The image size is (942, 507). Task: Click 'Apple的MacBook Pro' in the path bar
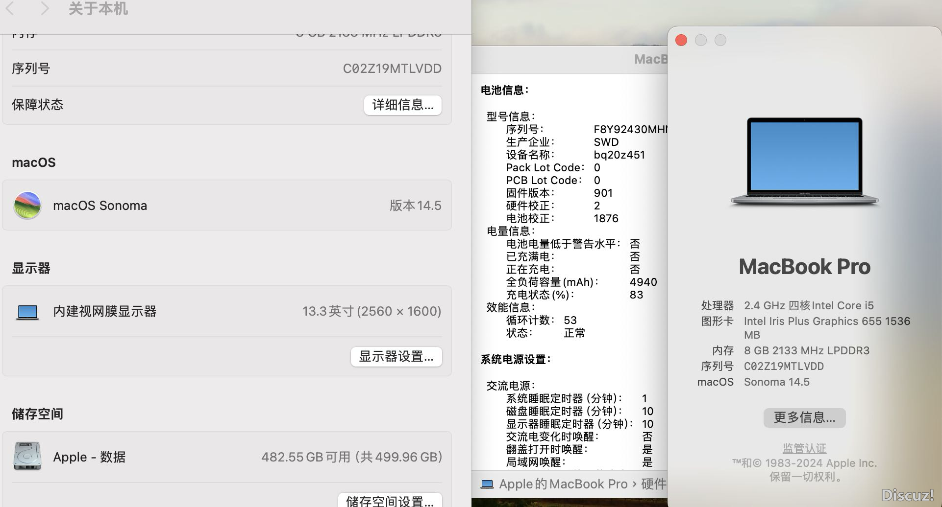[x=563, y=484]
